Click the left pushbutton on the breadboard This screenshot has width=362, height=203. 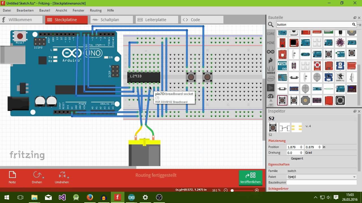[191, 77]
